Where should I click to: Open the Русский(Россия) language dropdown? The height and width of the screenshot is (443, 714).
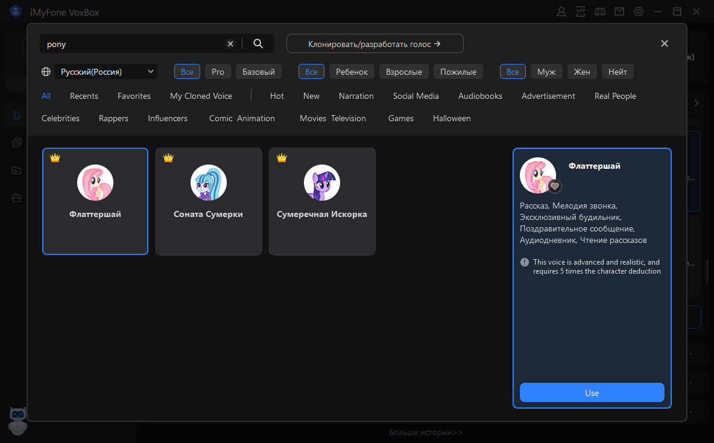point(106,72)
